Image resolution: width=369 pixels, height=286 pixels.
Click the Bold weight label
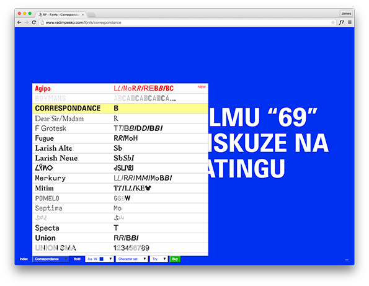coord(77,259)
